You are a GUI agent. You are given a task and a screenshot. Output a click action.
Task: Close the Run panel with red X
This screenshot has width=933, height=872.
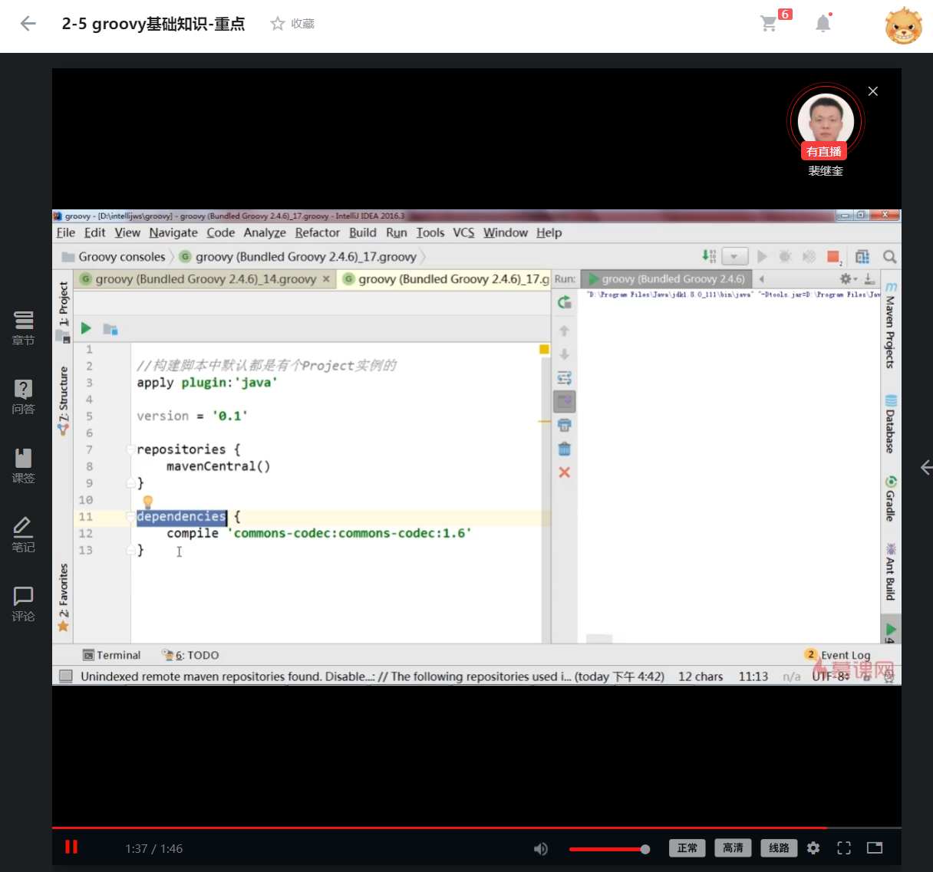(565, 472)
